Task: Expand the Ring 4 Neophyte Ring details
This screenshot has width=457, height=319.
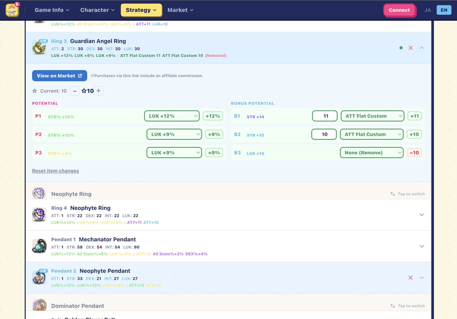Action: click(x=422, y=215)
